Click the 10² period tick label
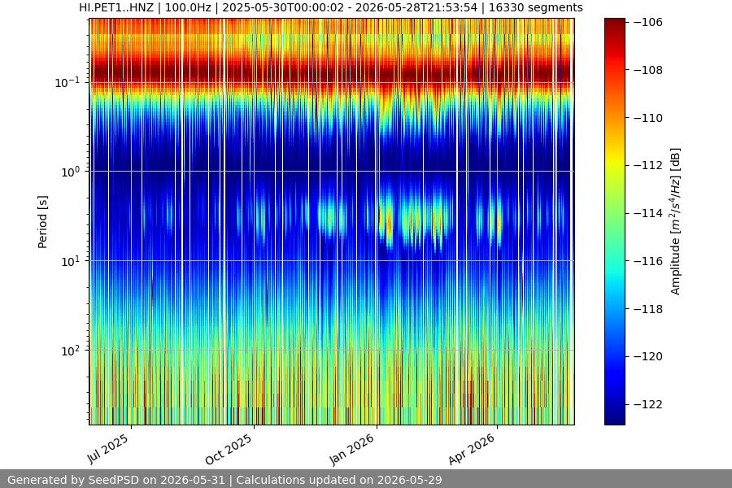 pos(71,351)
